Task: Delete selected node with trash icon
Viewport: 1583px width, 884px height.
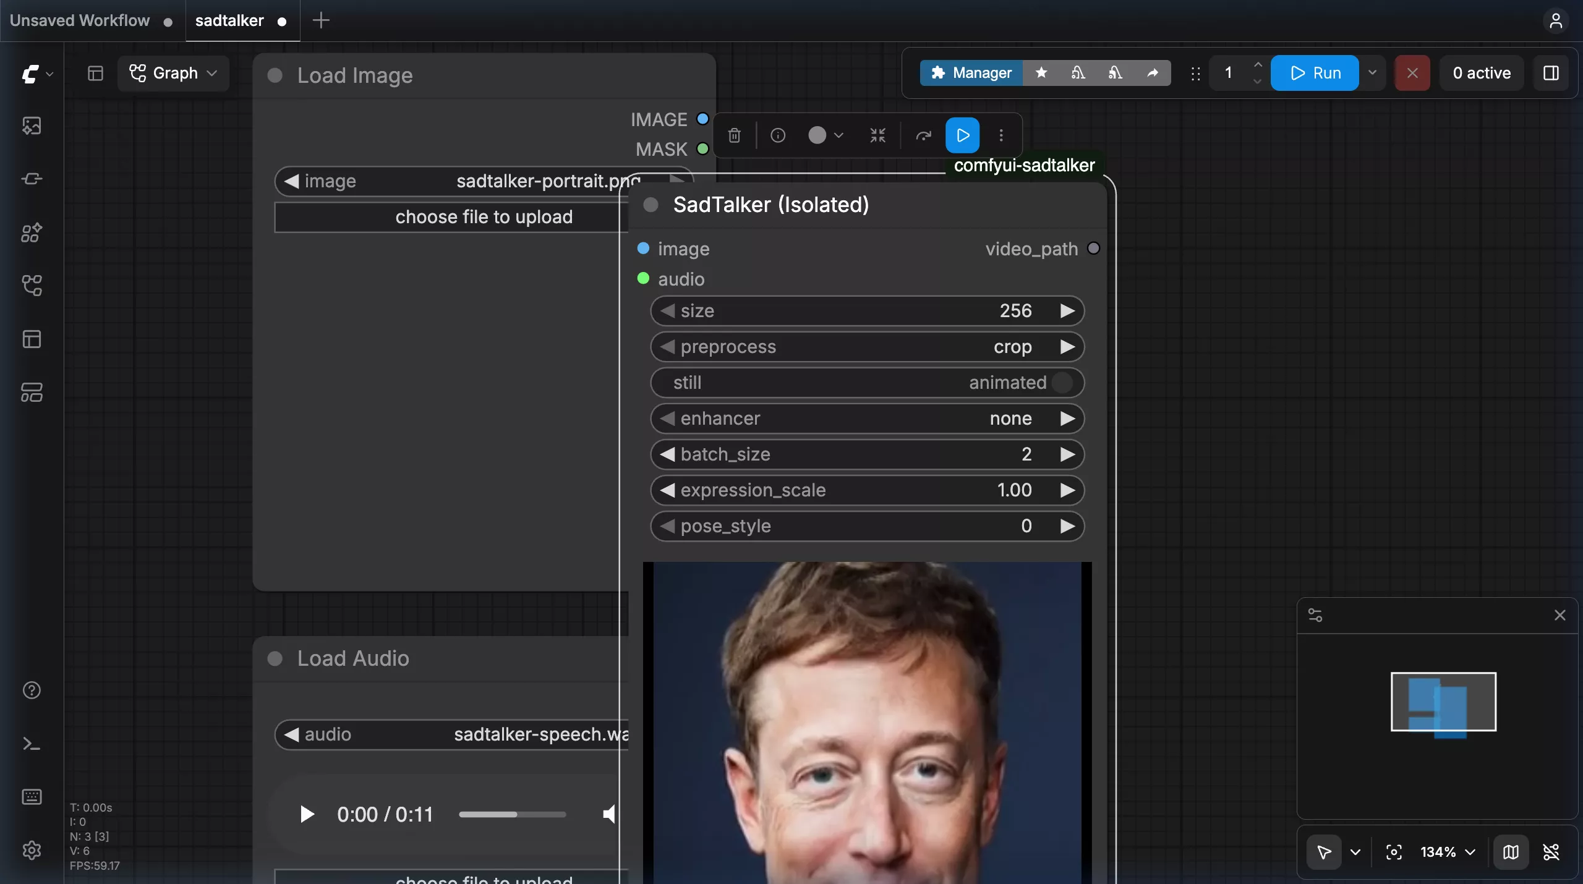Action: tap(734, 135)
